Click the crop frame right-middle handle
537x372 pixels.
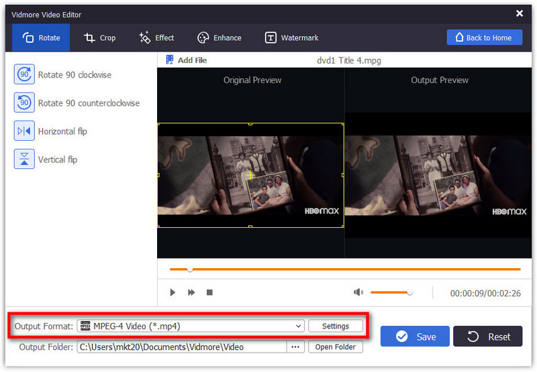tap(343, 175)
